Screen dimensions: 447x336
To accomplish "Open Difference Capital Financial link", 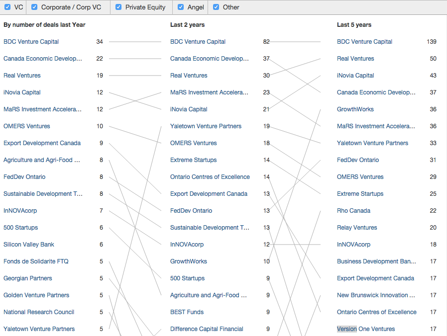I will click(x=207, y=329).
